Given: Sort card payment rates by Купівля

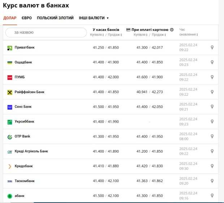Looking at the screenshot, I should pyautogui.click(x=141, y=35).
